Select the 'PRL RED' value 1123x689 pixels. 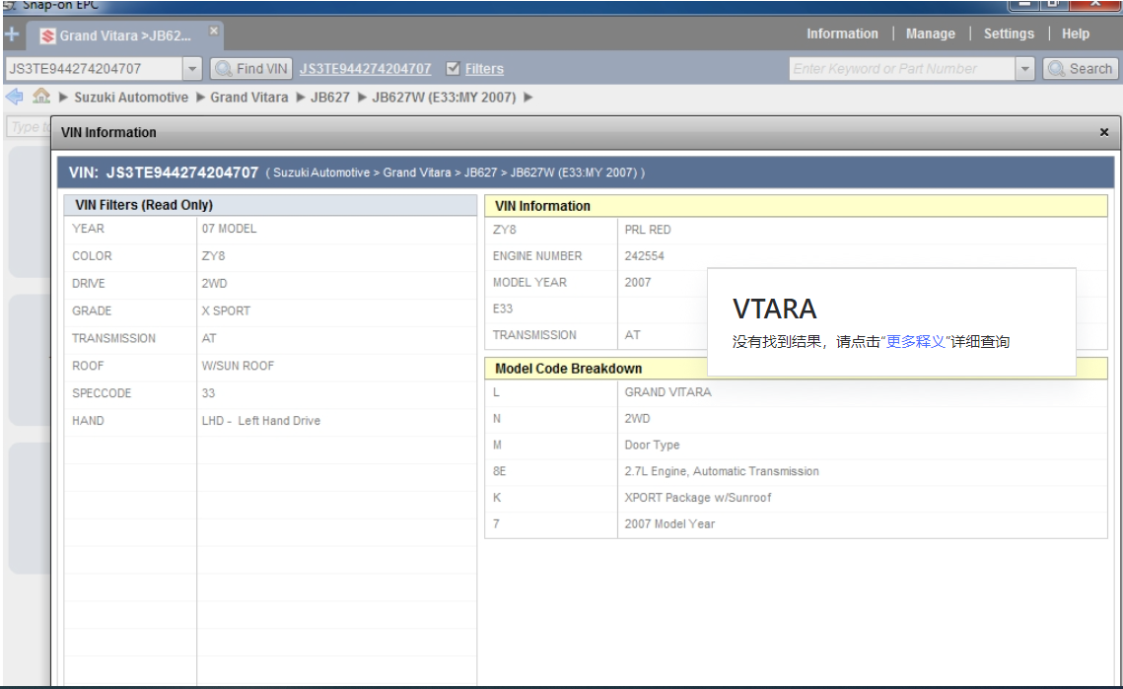click(x=648, y=230)
